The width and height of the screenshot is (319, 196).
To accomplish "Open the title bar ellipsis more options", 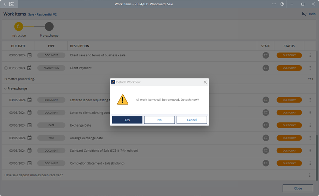I will click(x=274, y=4).
